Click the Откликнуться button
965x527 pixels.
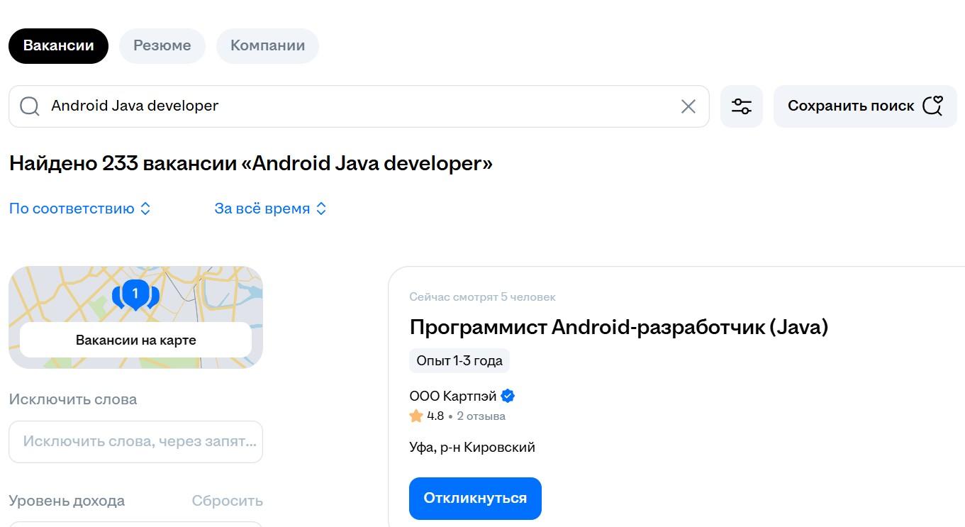click(x=474, y=498)
